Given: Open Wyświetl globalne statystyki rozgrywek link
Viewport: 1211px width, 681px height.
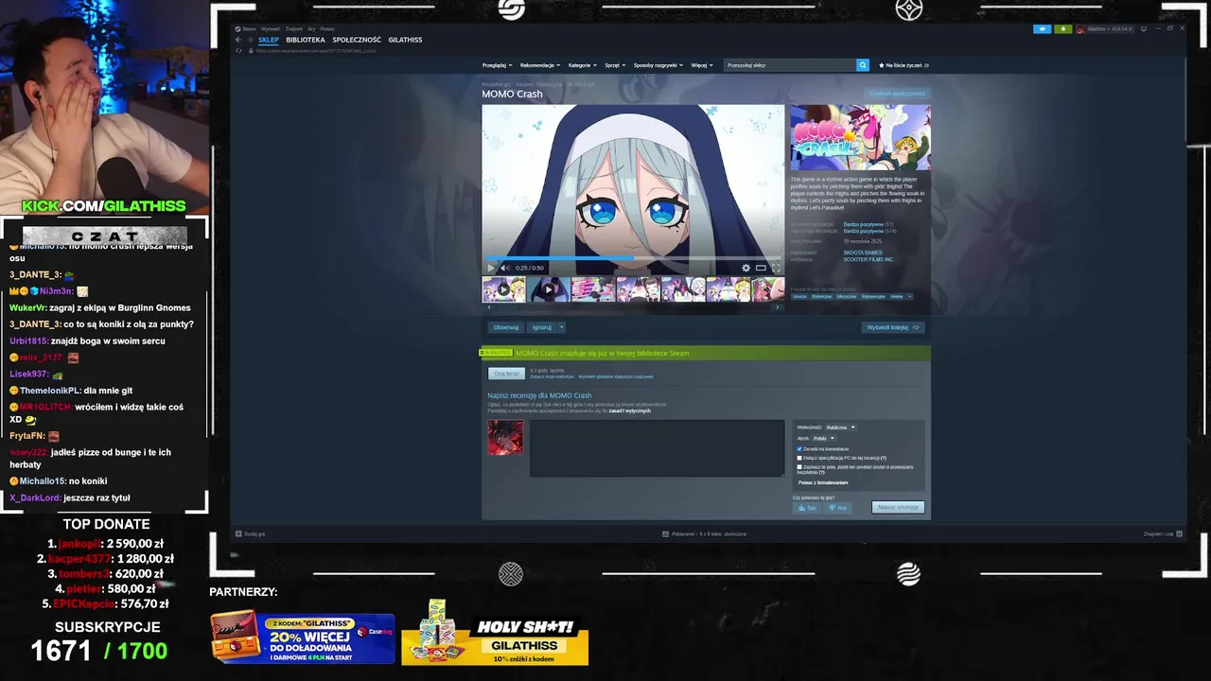Looking at the screenshot, I should (x=616, y=376).
